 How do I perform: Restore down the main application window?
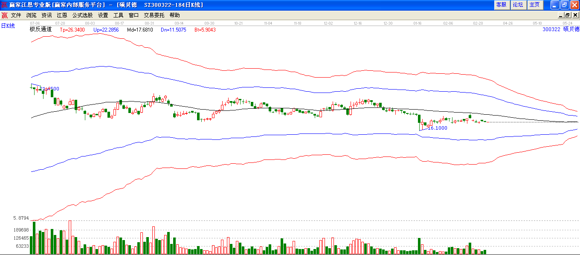coord(565,5)
